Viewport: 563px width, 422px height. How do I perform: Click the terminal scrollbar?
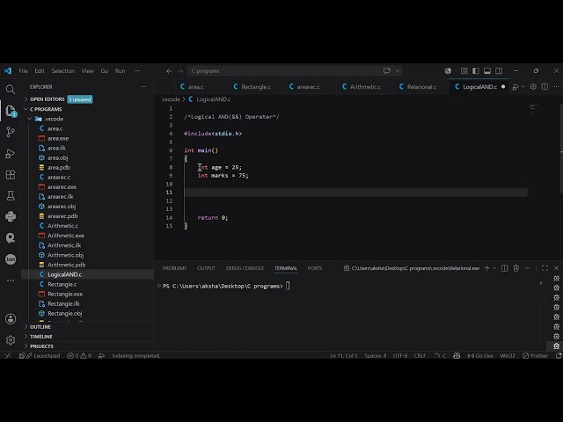[x=541, y=283]
